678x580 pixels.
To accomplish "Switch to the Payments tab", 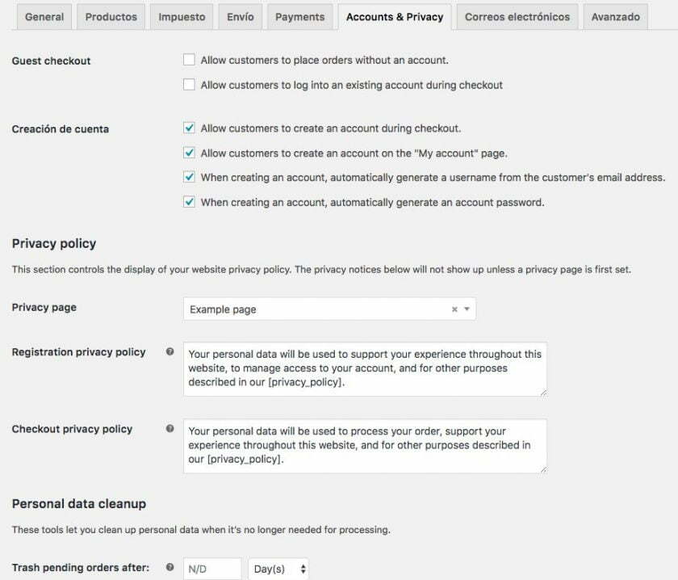I will [x=299, y=16].
